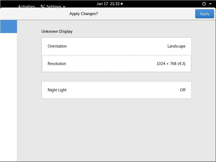Click the Unknown Display heading
This screenshot has height=162, width=216.
click(x=57, y=31)
